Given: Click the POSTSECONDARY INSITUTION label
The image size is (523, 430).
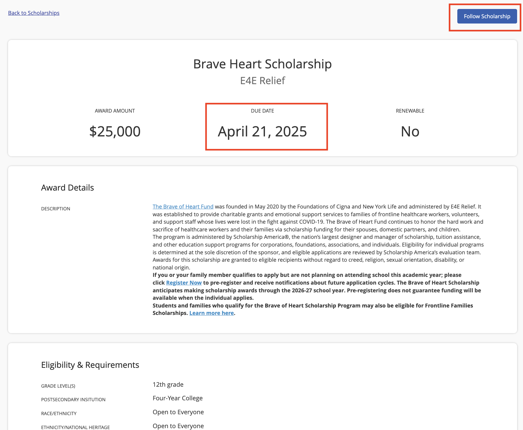Looking at the screenshot, I should [73, 400].
